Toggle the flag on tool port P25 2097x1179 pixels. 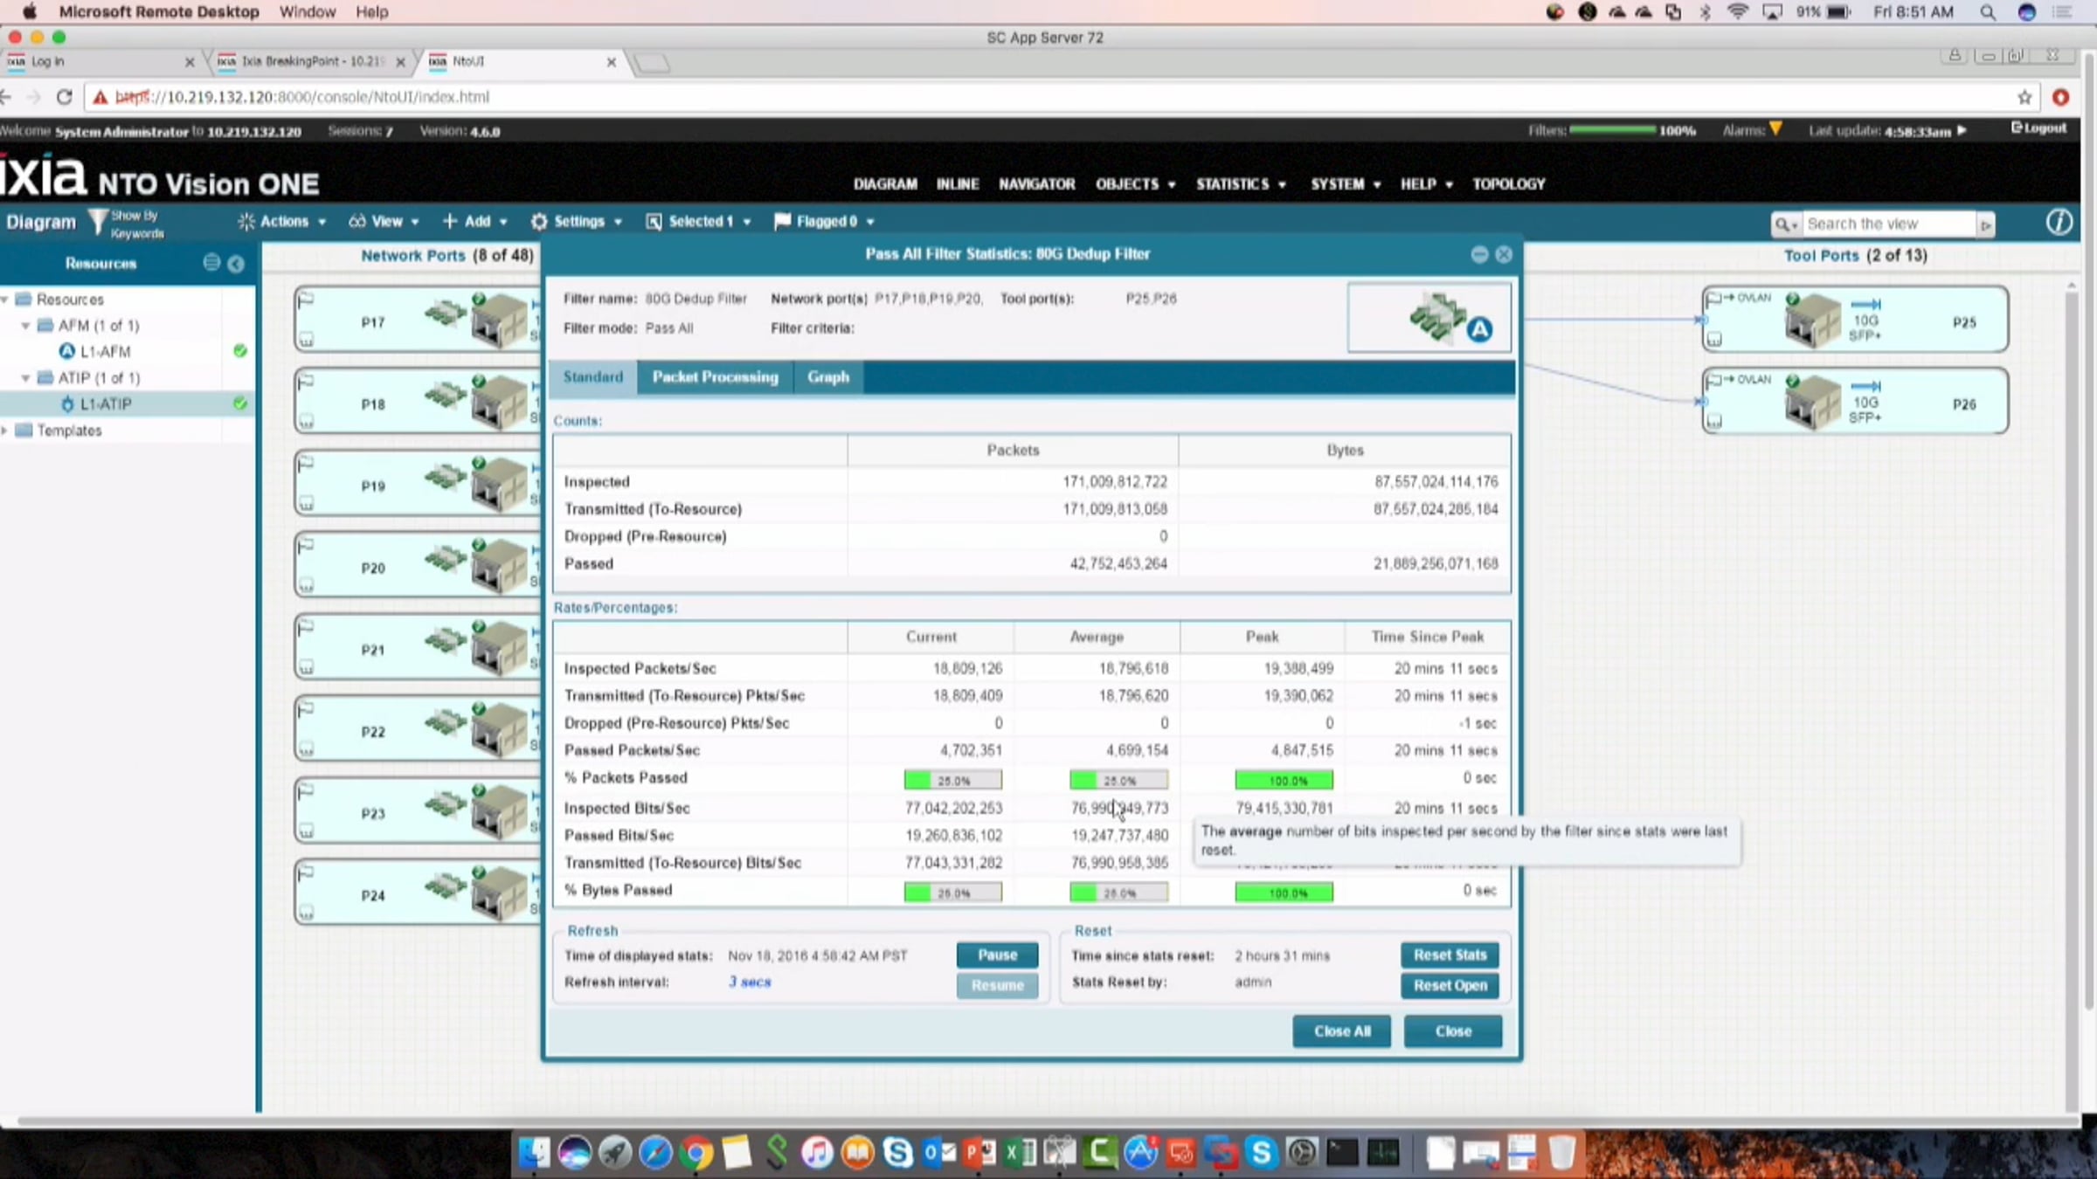1714,299
